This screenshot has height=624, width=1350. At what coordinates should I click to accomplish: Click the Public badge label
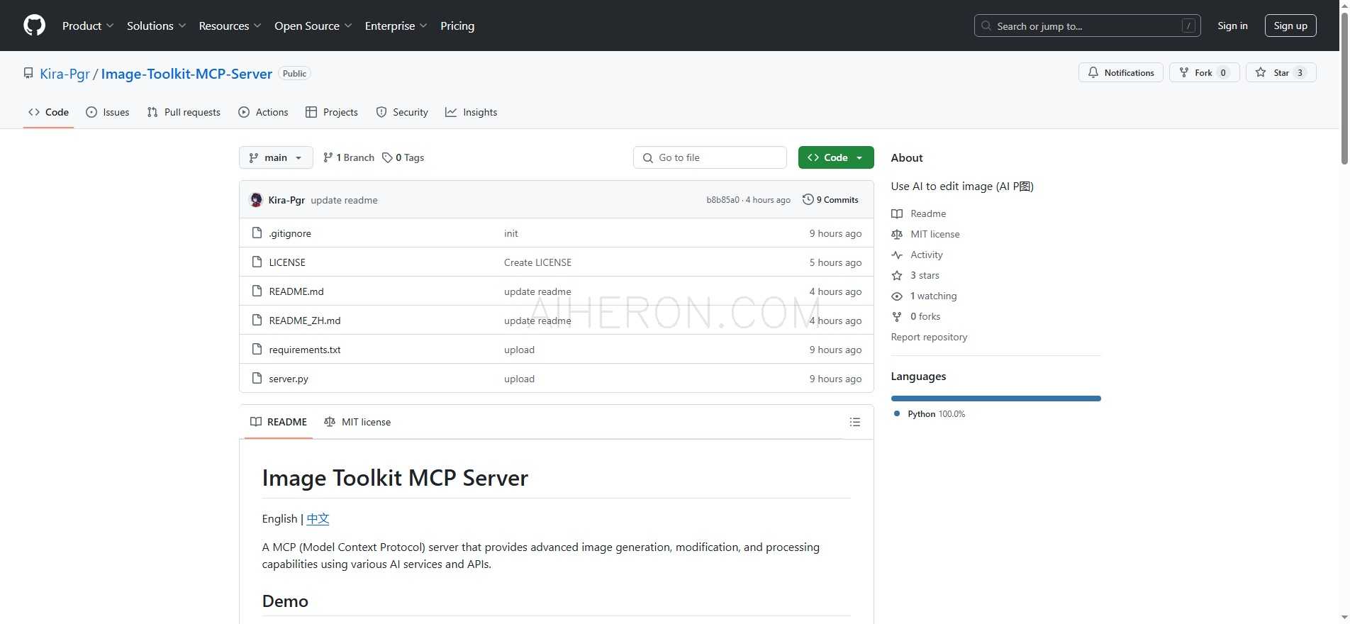tap(294, 74)
